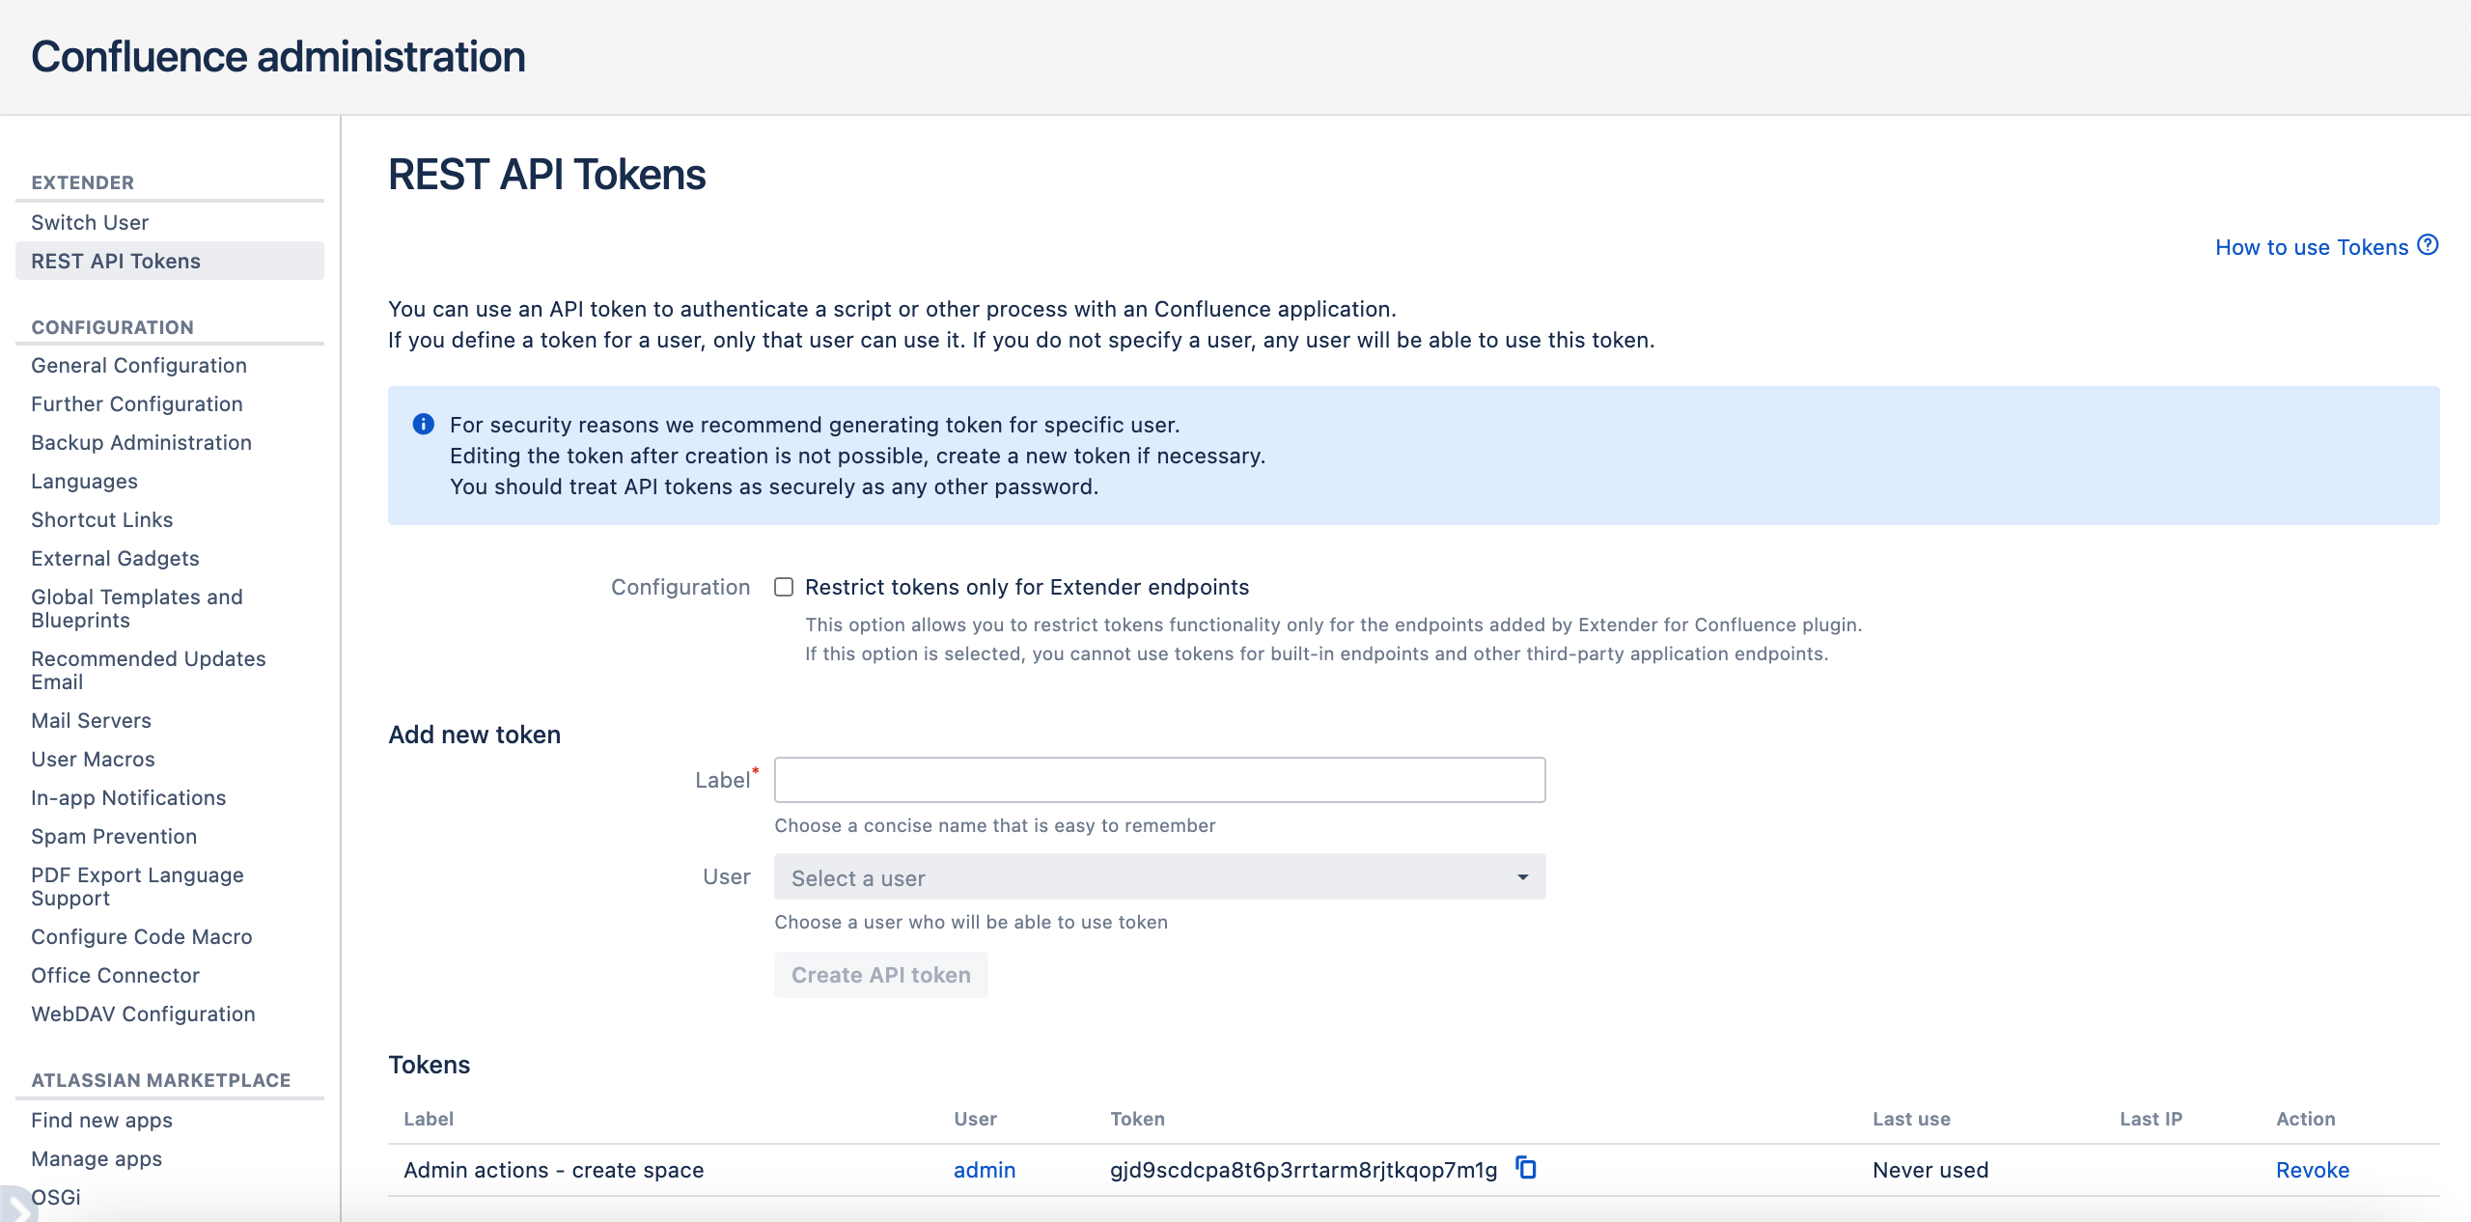
Task: Open the How to use Tokens link
Action: pos(2312,247)
